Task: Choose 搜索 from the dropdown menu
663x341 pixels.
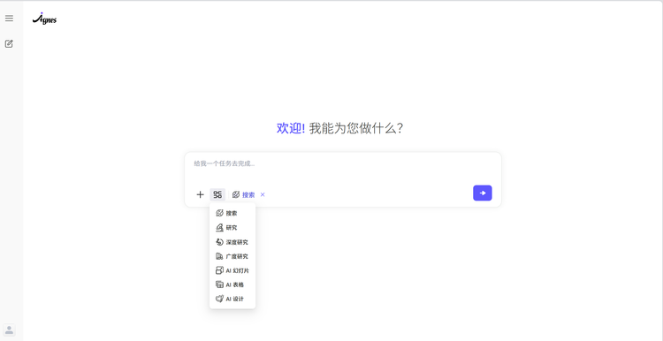Action: coord(232,214)
